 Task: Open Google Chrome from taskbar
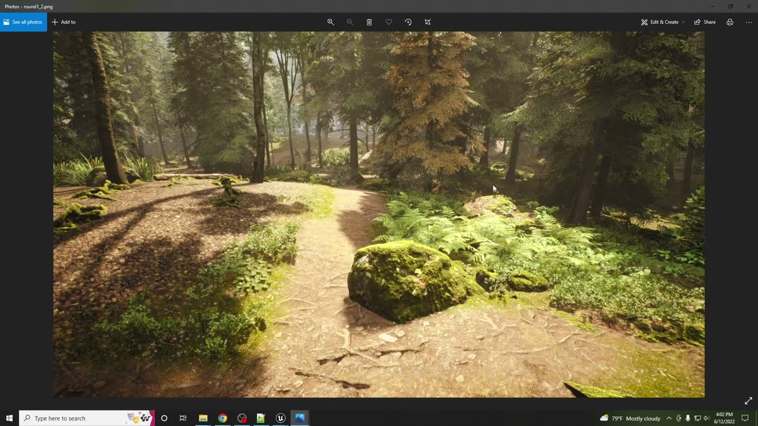click(x=222, y=418)
